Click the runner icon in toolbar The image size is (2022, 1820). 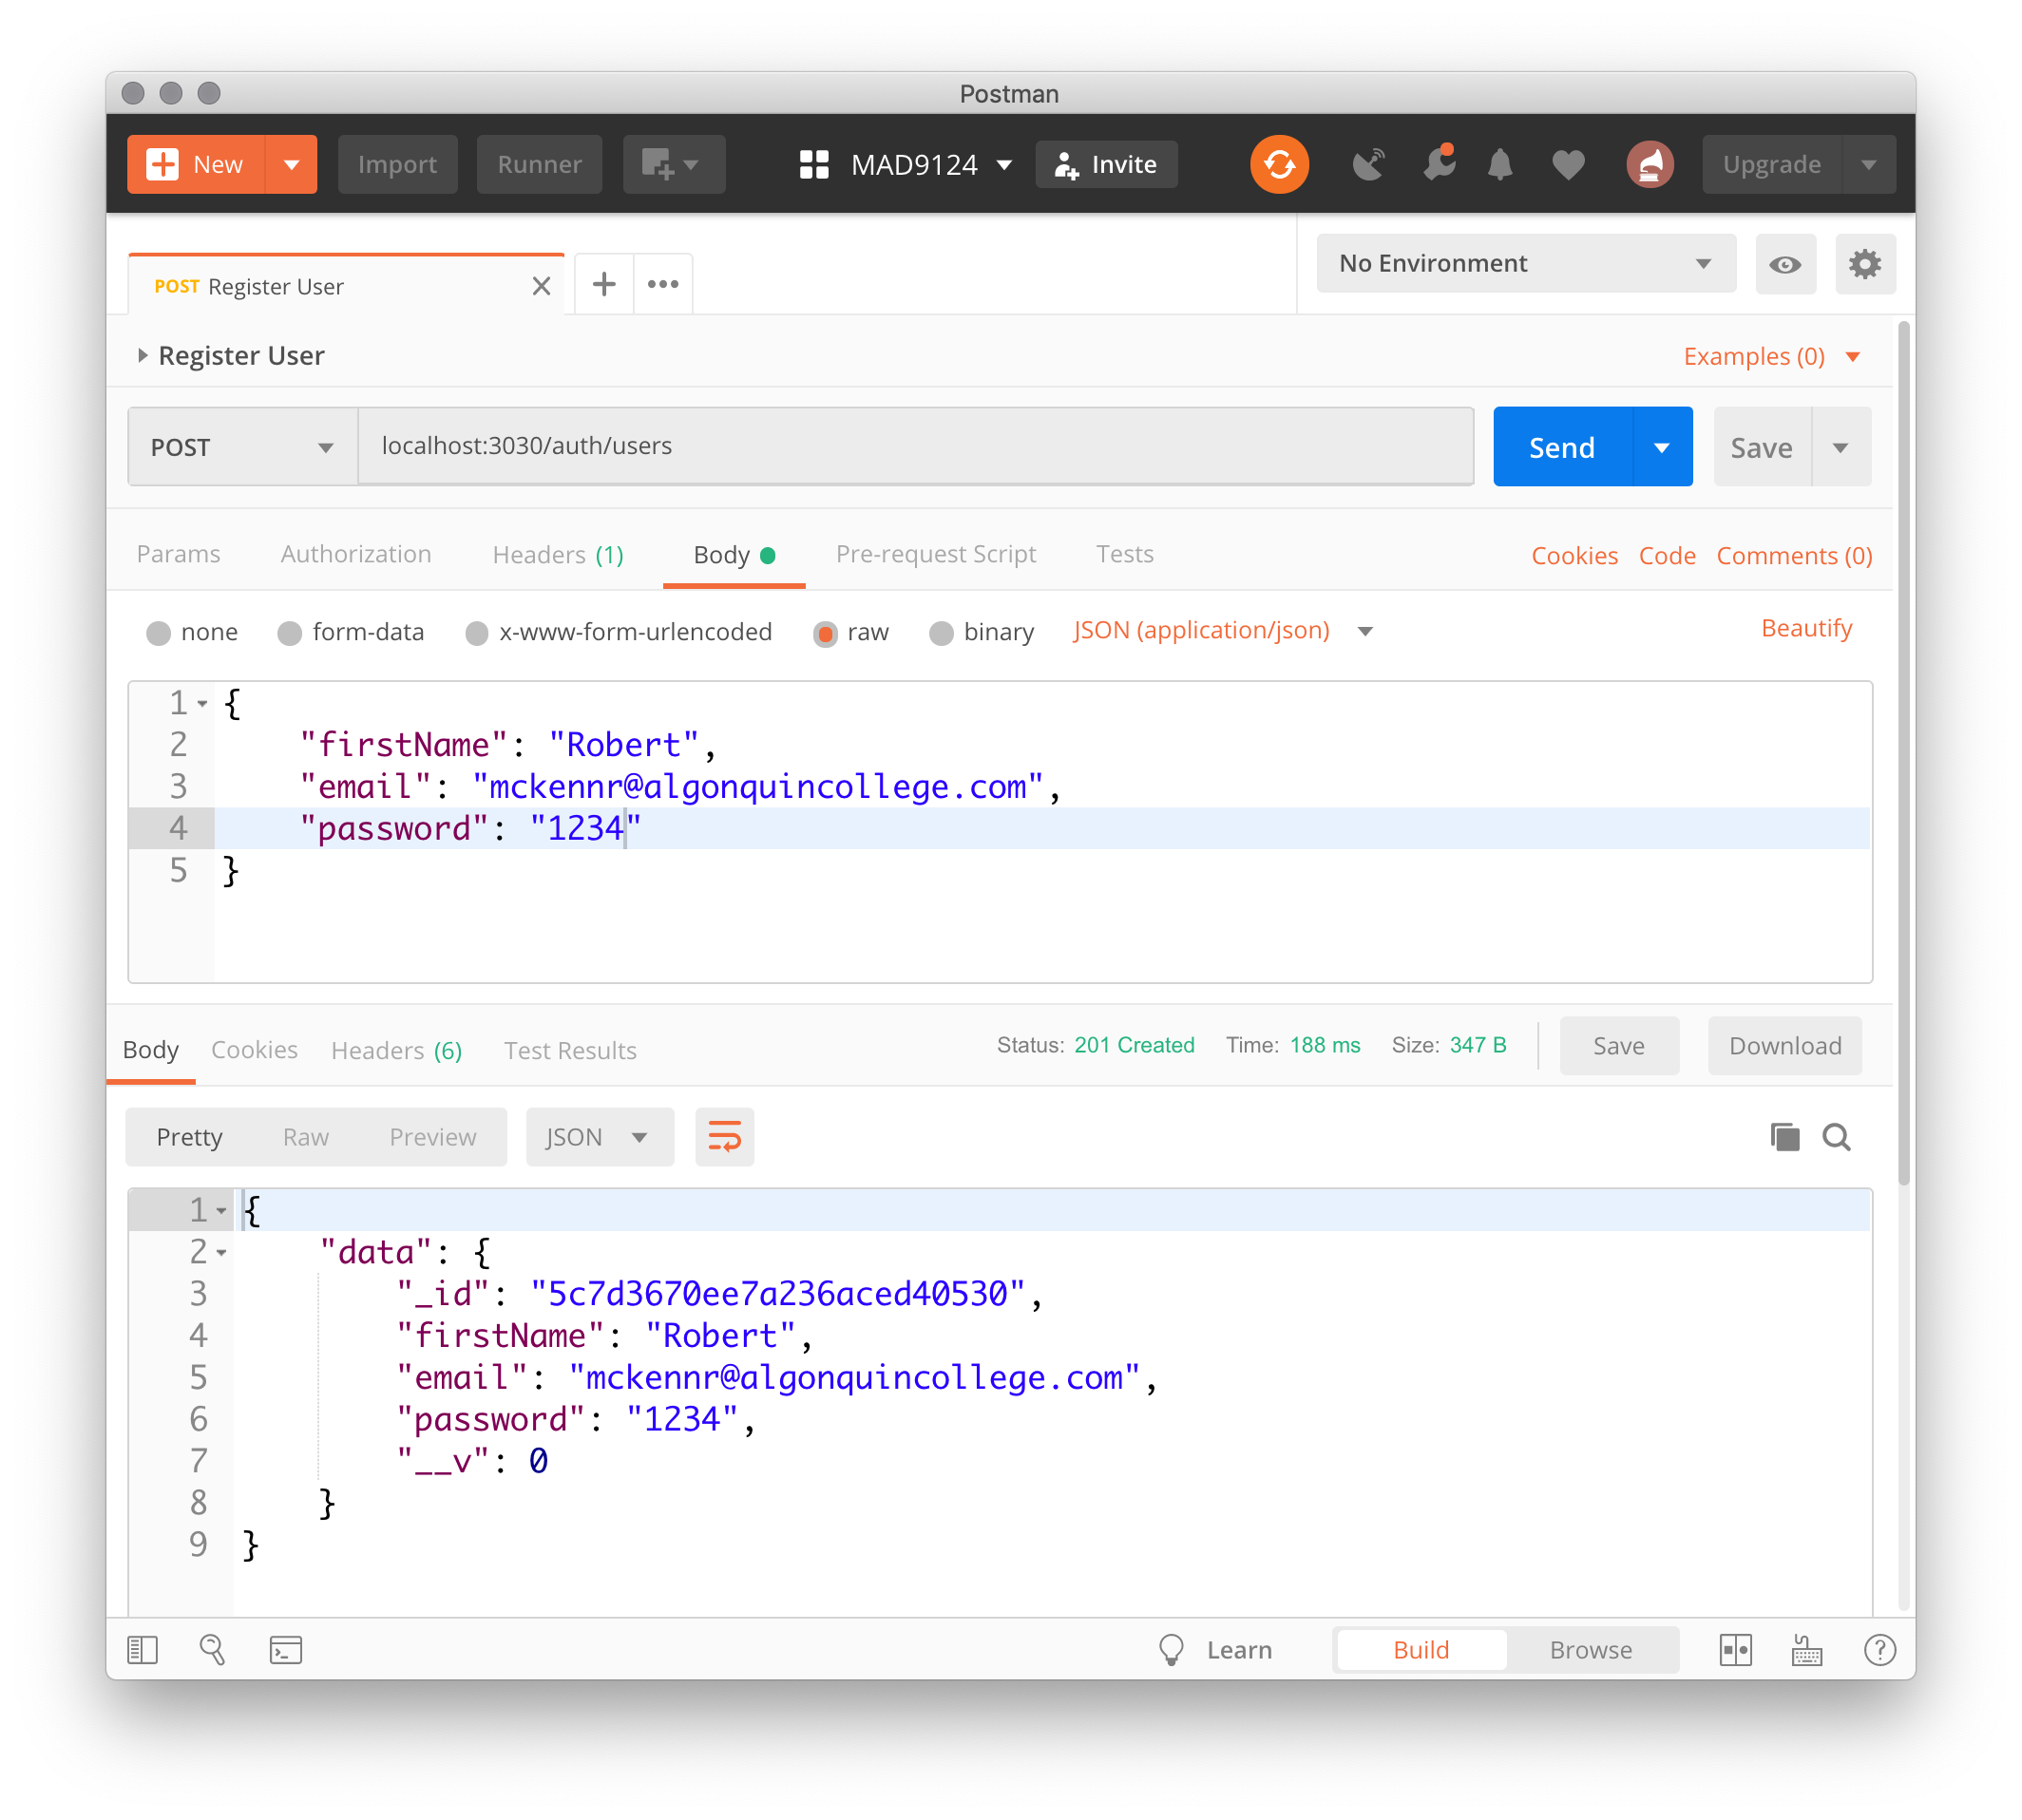(x=538, y=163)
